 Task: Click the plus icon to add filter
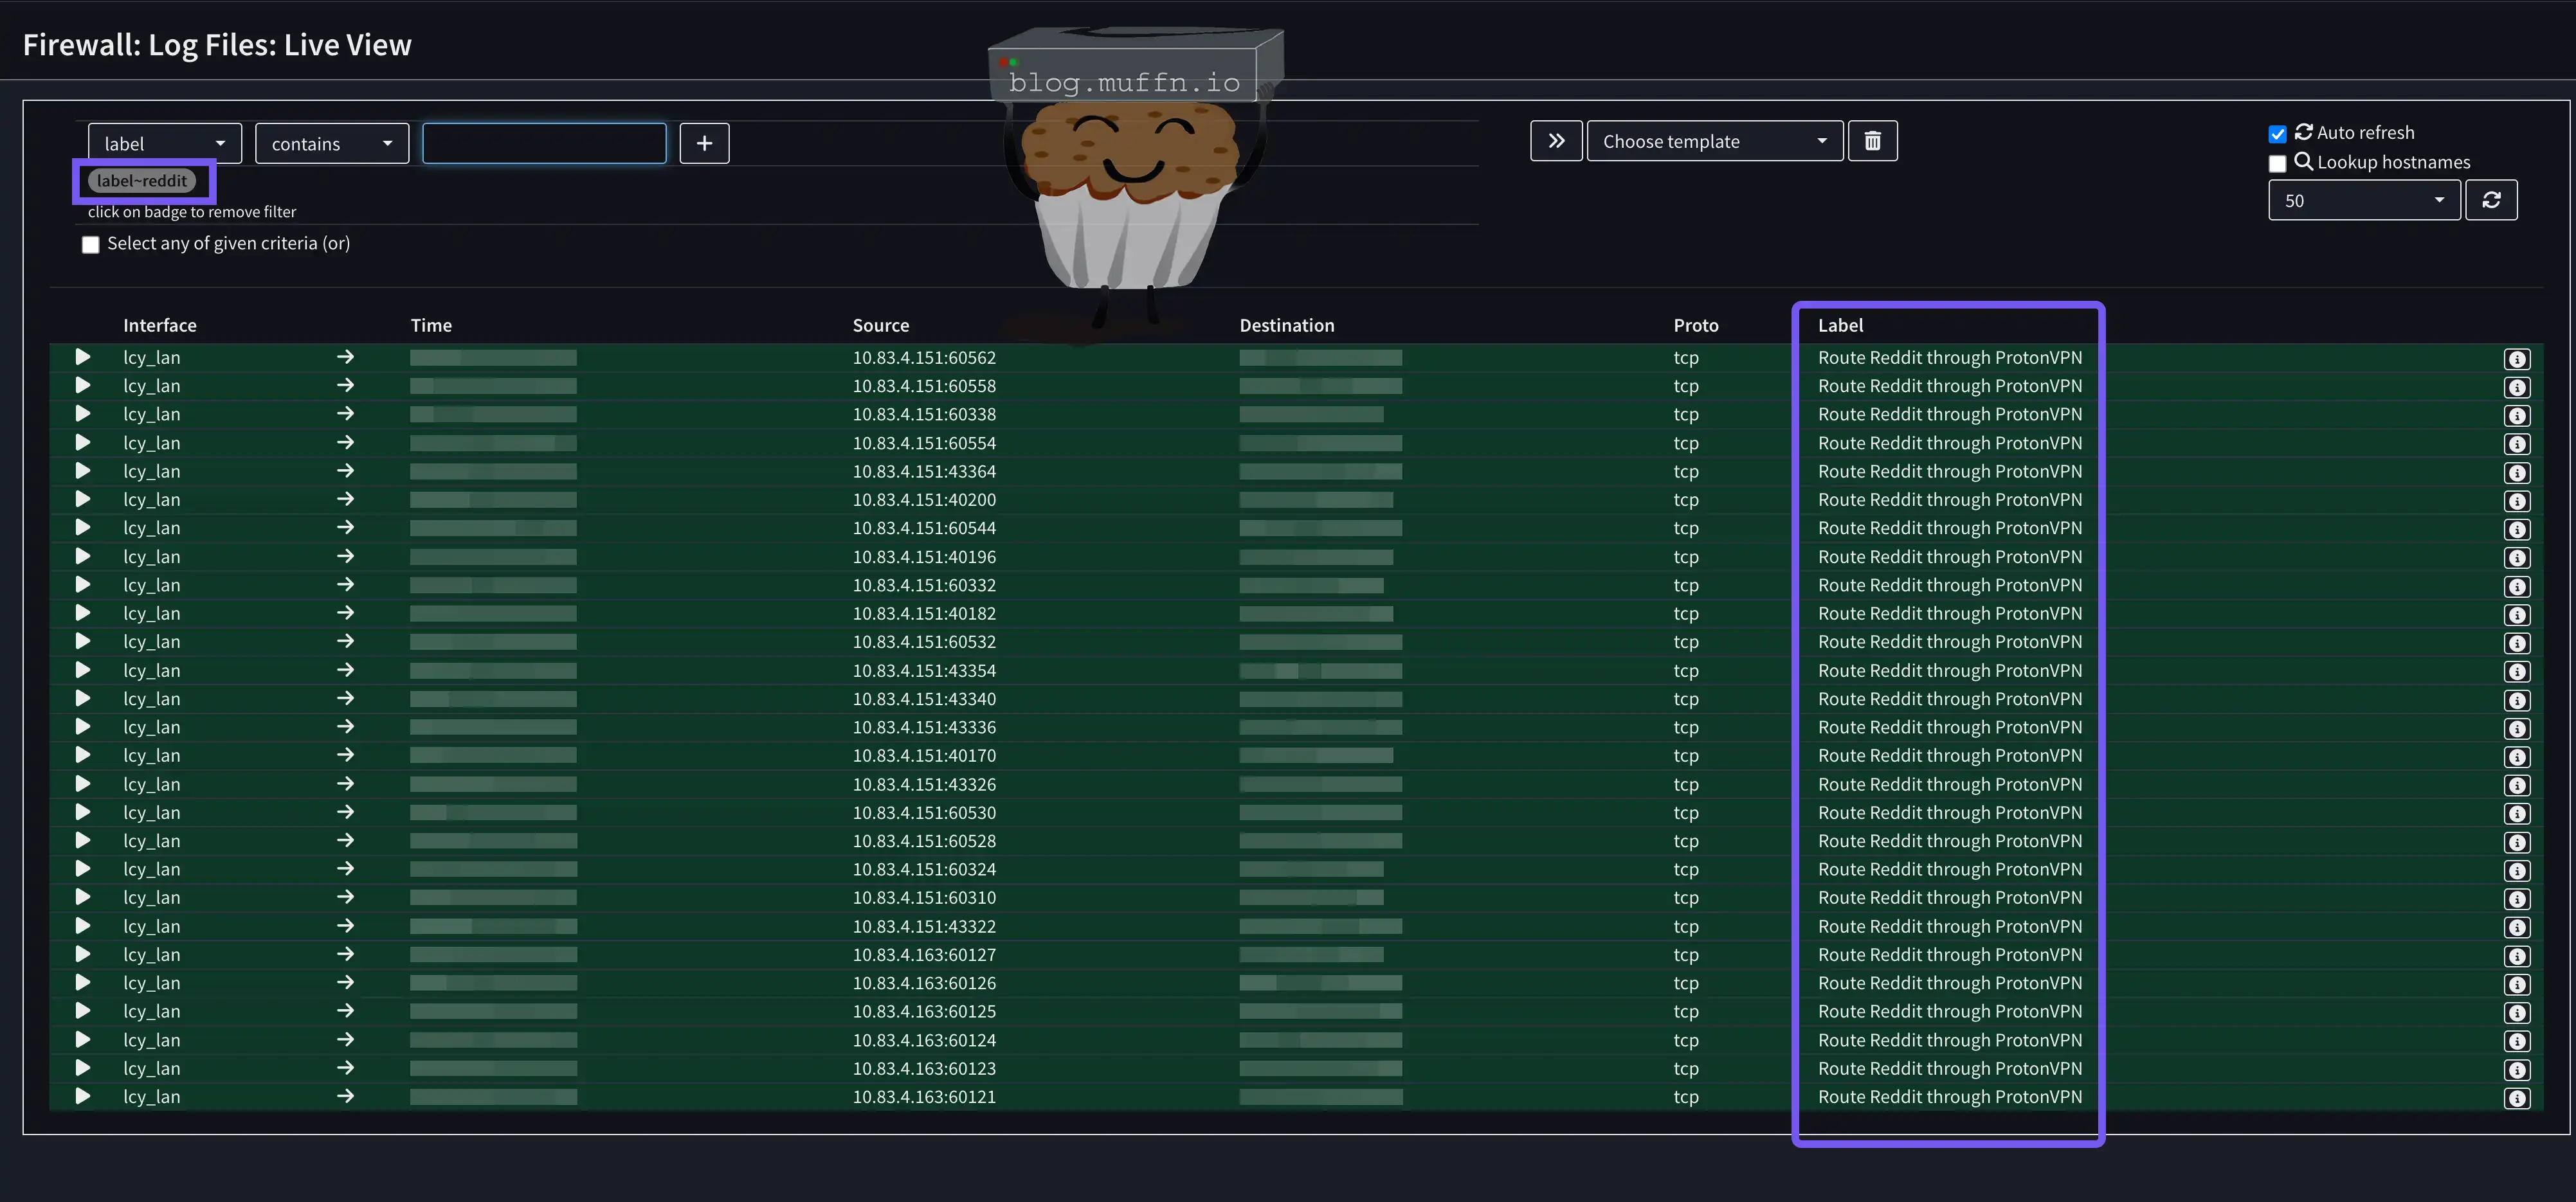[704, 143]
